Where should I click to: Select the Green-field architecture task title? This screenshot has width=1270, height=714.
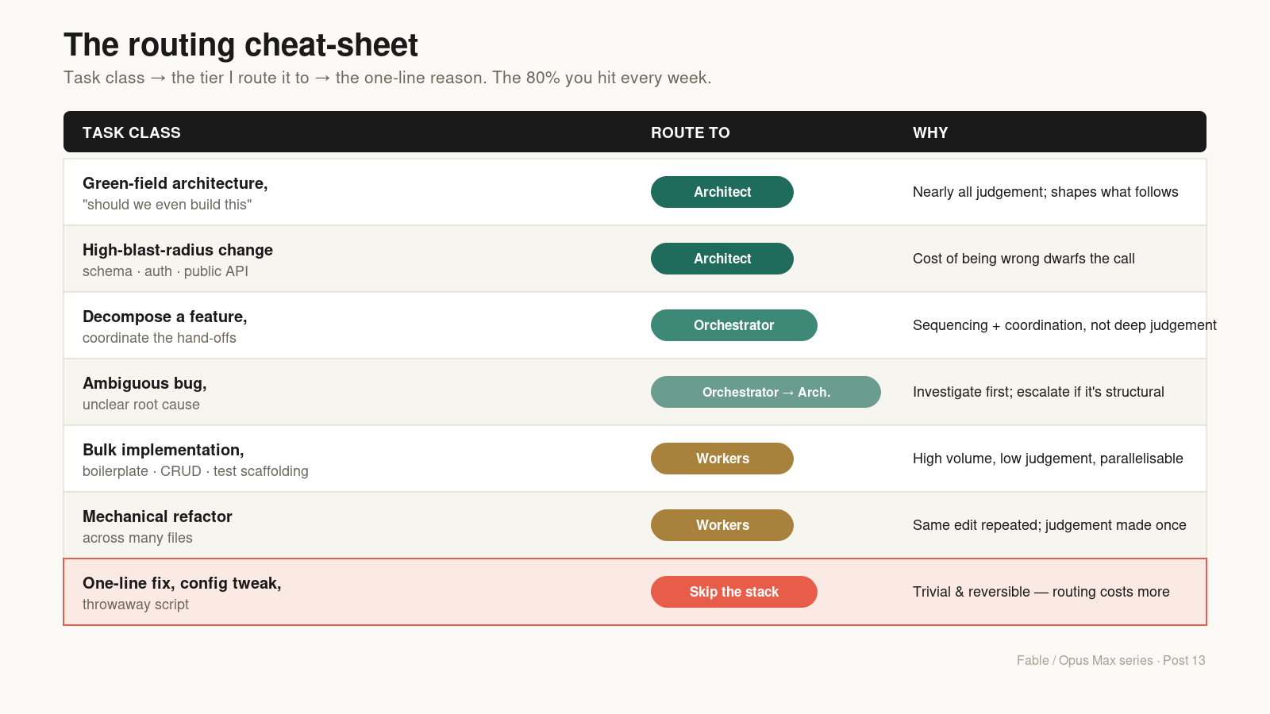point(175,183)
